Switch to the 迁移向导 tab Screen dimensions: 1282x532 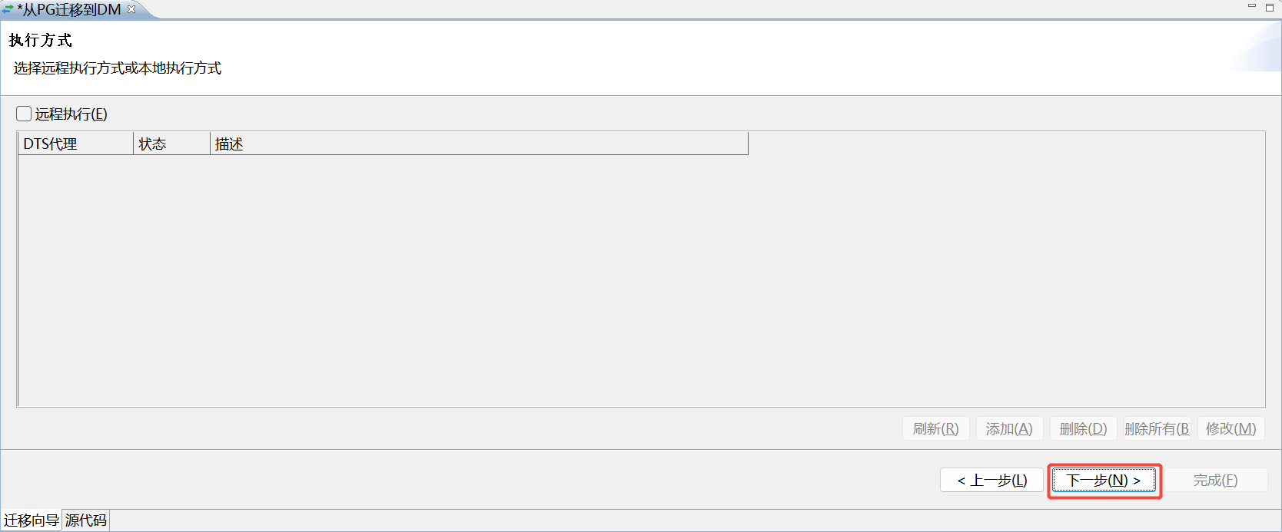pos(32,520)
